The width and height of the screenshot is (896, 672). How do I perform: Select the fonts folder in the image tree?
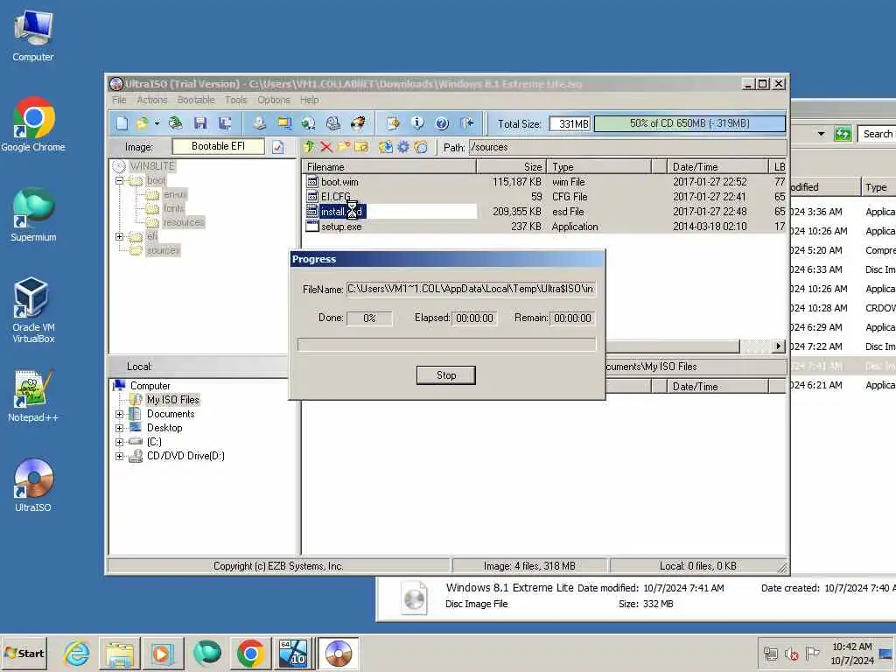tap(174, 208)
